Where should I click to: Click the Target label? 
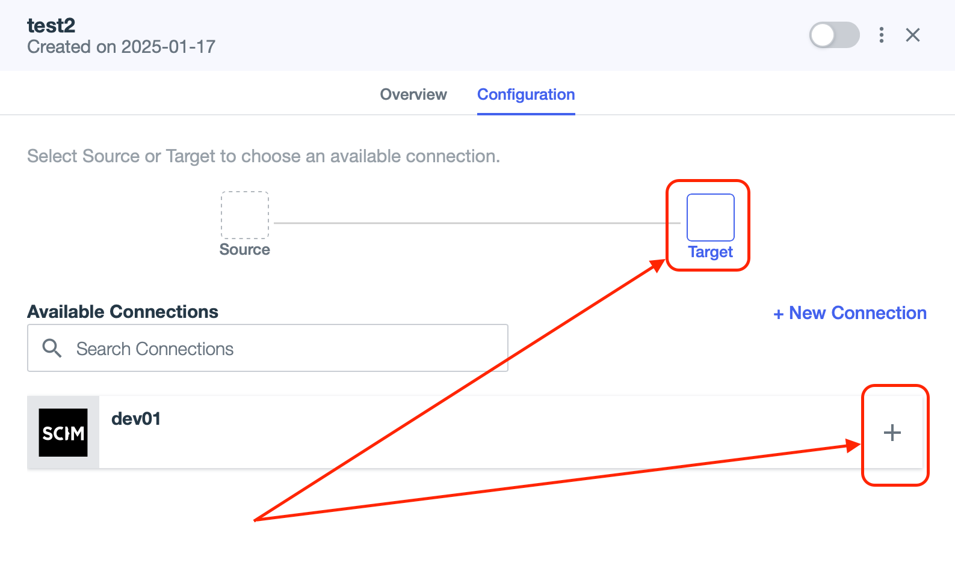pos(711,252)
